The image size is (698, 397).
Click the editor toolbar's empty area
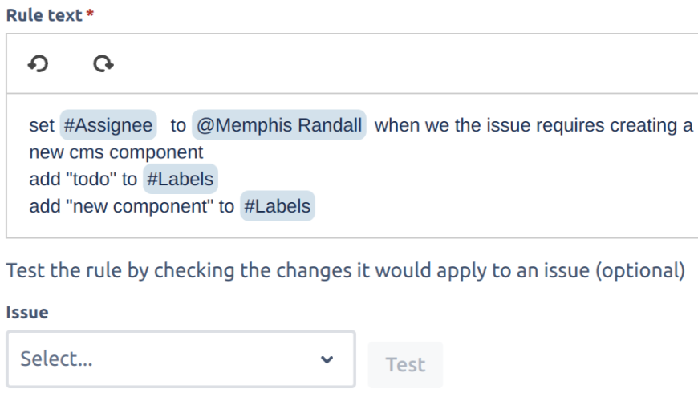(x=401, y=64)
